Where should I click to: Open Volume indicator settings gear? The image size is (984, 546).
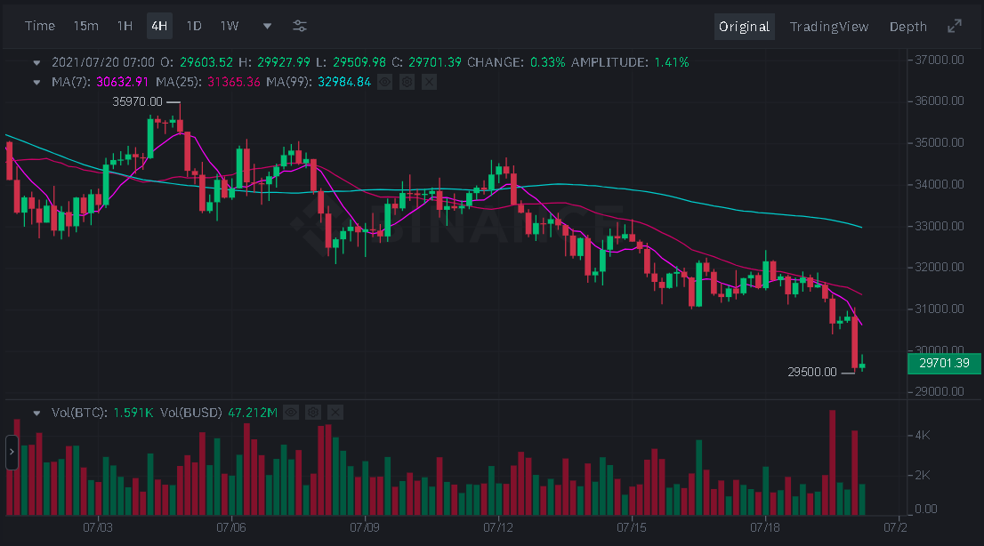pos(312,413)
